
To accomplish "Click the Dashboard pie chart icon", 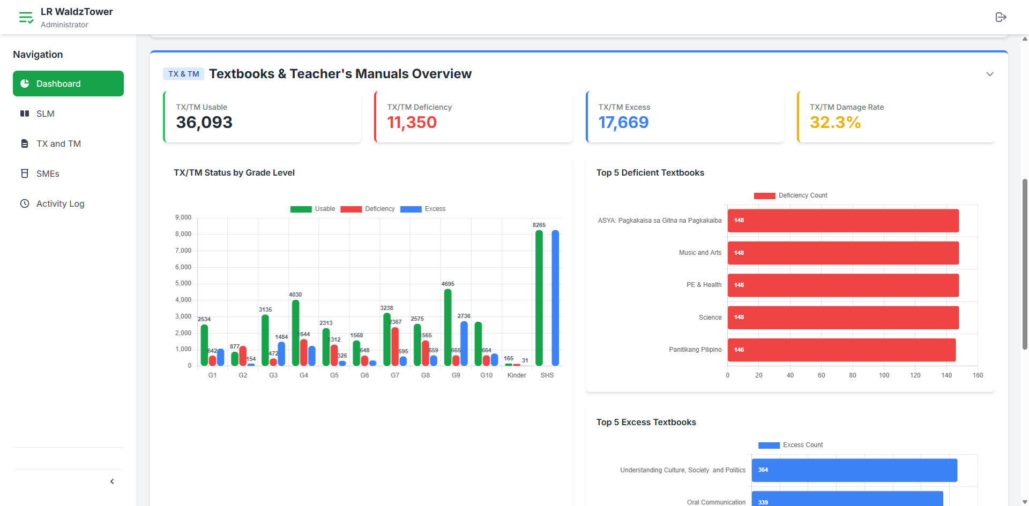I will point(25,84).
